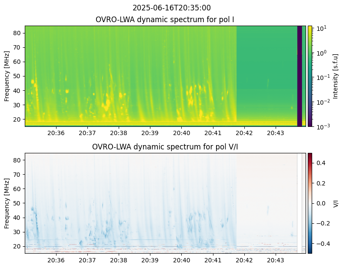Click the 'V/I' label next to bottom colorbar

335,203
